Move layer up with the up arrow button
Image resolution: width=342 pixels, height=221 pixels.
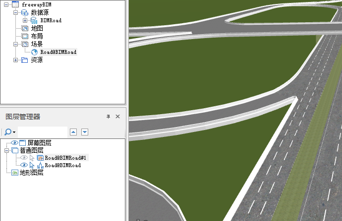[x=73, y=132]
